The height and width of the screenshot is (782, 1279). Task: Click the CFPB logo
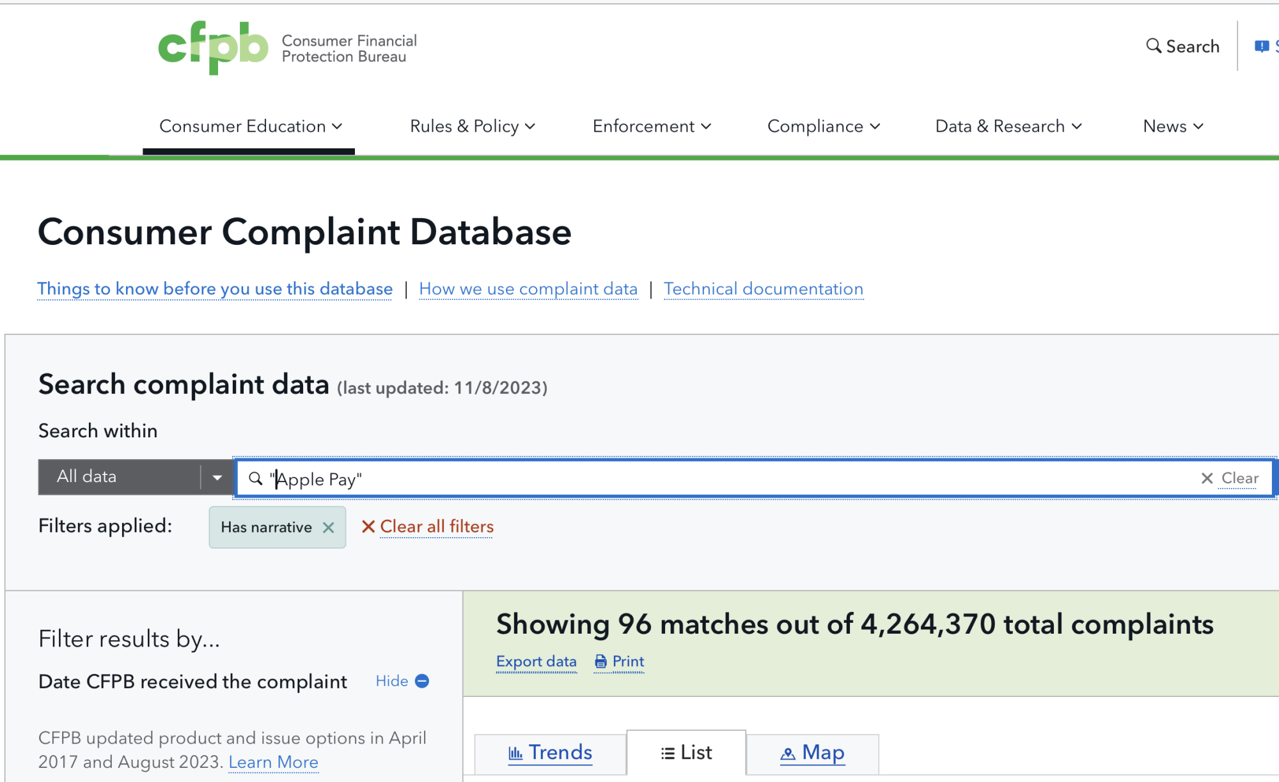pos(213,48)
